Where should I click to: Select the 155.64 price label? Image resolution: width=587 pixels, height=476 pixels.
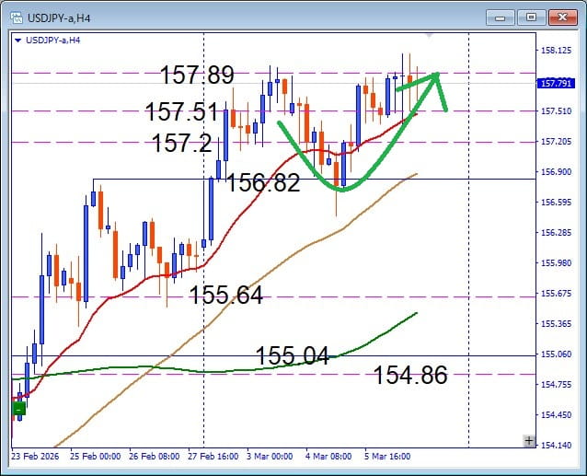(x=226, y=295)
